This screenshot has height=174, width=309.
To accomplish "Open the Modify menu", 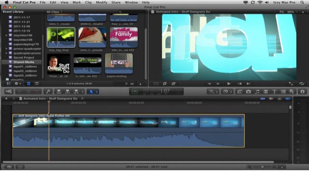I will tap(101, 2).
